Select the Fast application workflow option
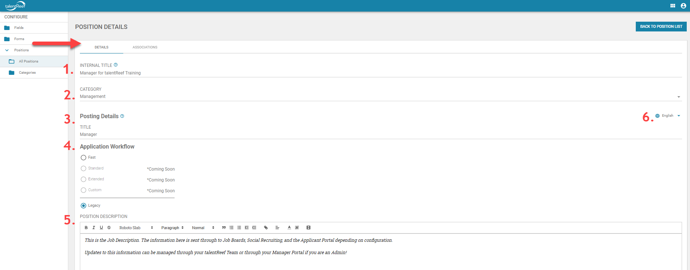Viewport: 690px width, 270px height. pos(83,158)
